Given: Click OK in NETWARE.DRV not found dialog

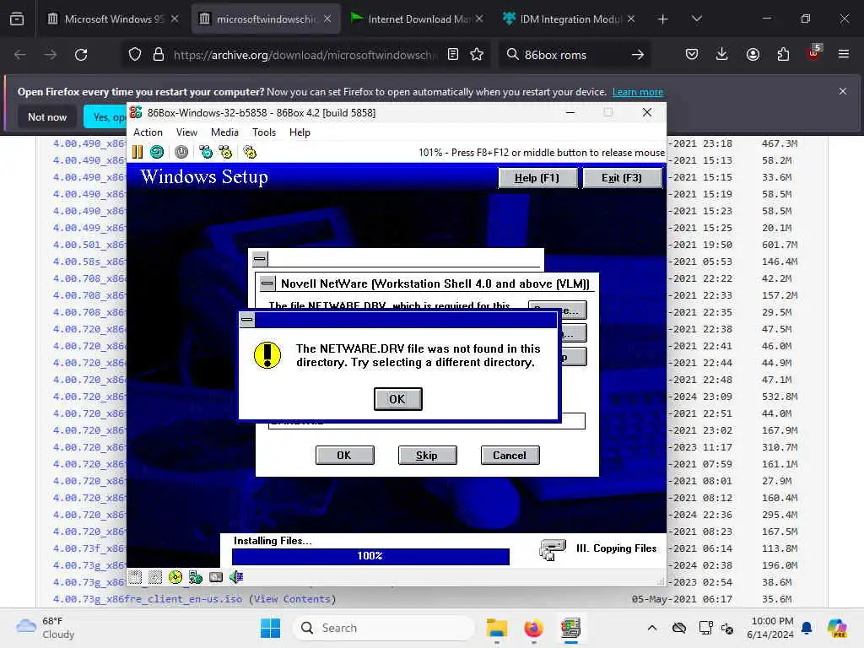Looking at the screenshot, I should pos(398,399).
